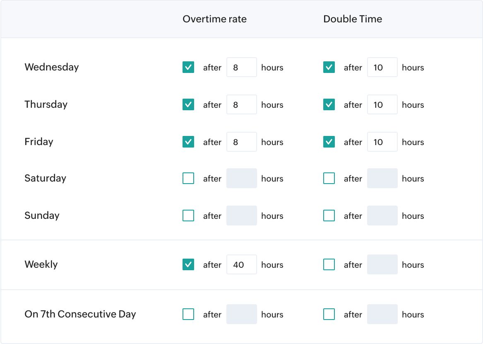
Task: Toggle Friday double time checkbox
Action: click(x=329, y=142)
